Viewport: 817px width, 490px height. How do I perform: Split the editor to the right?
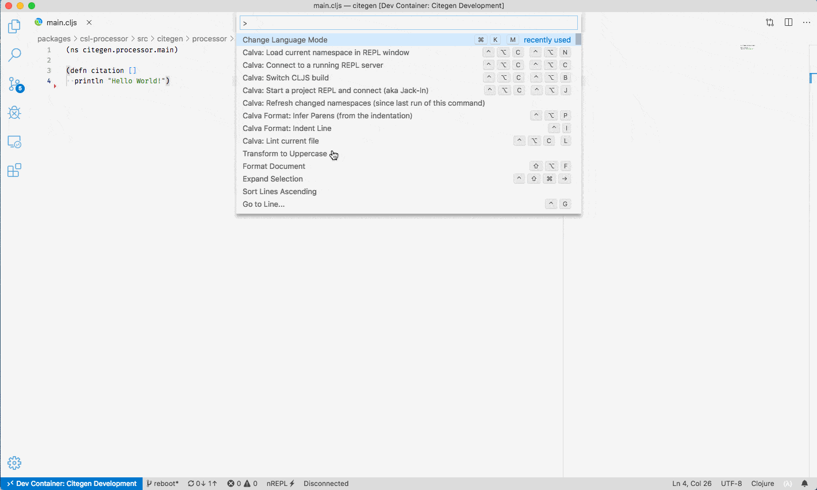[788, 22]
